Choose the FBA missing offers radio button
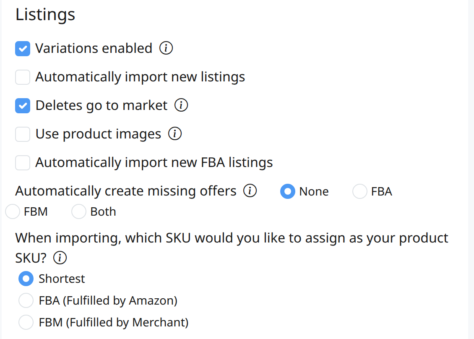This screenshot has height=339, width=474. [x=360, y=191]
